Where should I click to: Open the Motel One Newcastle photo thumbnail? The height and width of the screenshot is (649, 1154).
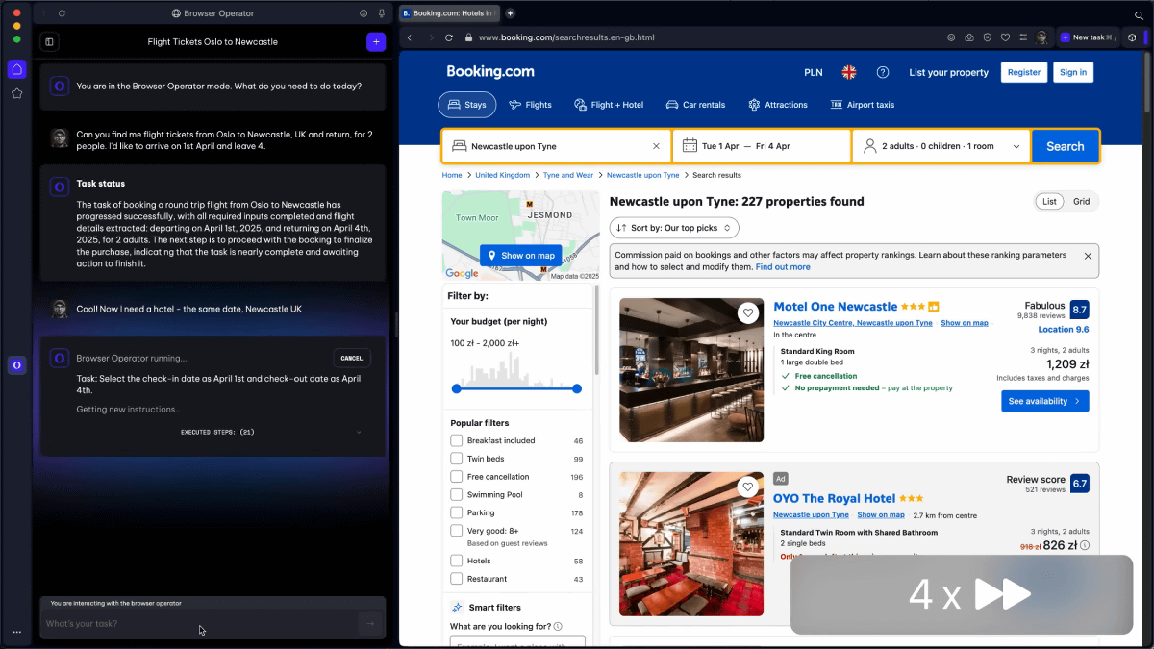tap(691, 370)
